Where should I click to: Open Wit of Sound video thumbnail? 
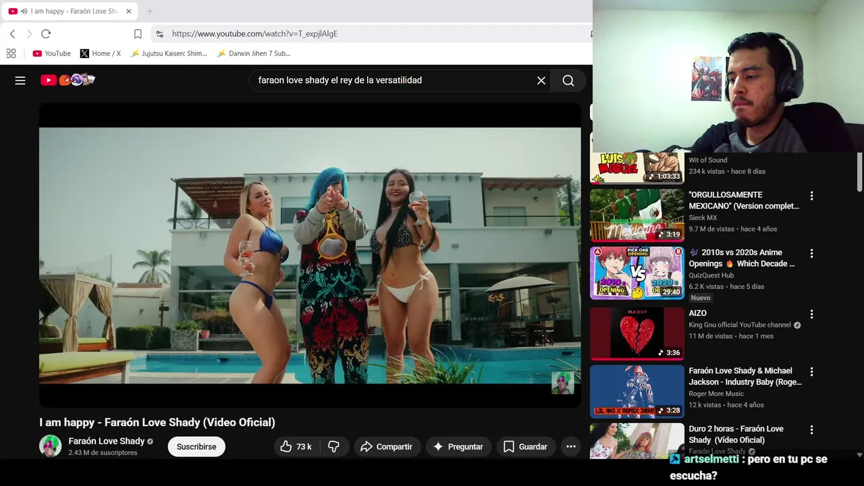click(x=637, y=168)
